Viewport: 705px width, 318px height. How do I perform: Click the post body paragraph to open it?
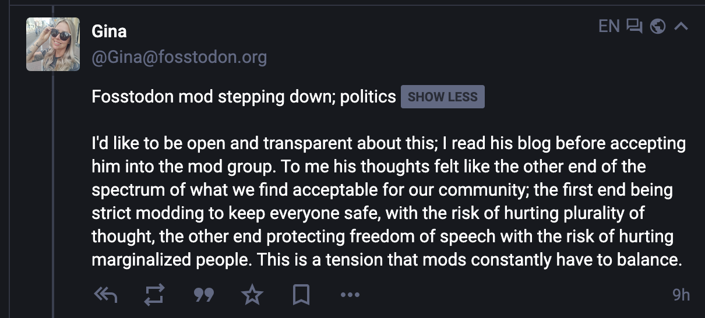[389, 202]
